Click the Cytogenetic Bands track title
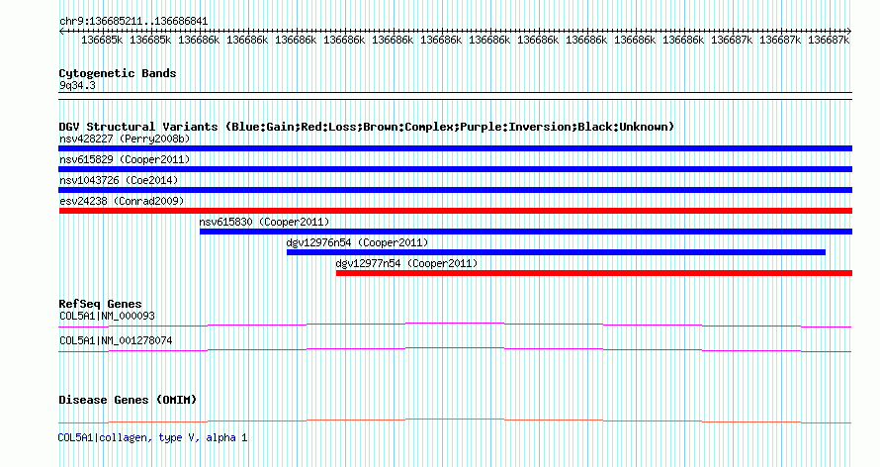Screen dimensions: 880x467 118,73
